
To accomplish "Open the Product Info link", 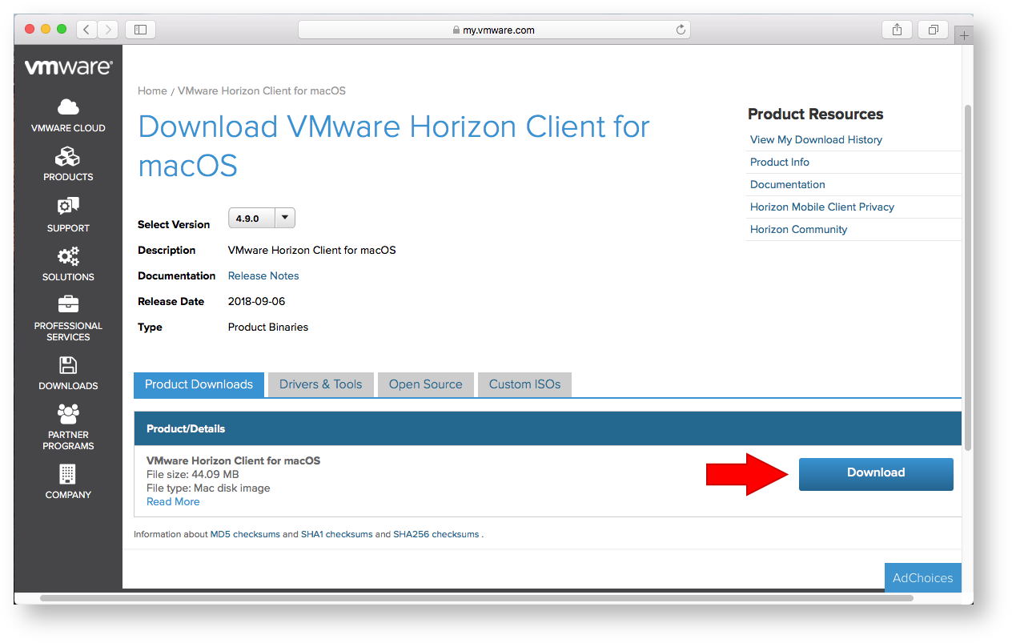I will [780, 162].
